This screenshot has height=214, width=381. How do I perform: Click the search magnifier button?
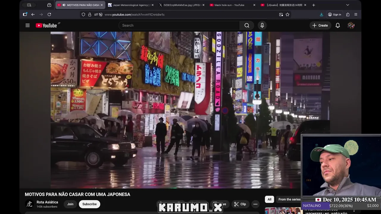247,26
